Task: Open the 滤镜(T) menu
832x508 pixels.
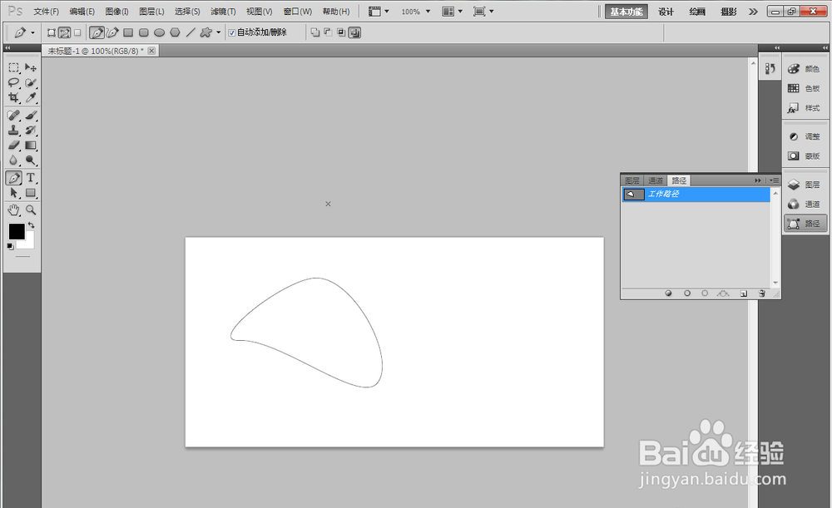Action: [223, 11]
